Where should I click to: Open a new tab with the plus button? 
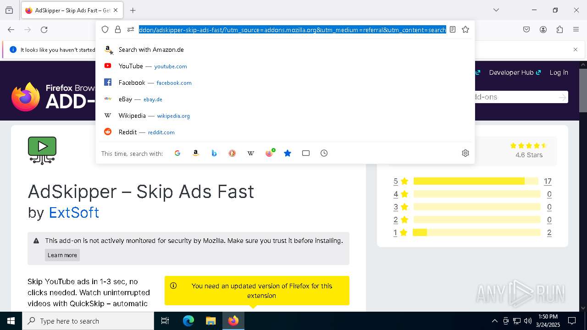pyautogui.click(x=133, y=10)
